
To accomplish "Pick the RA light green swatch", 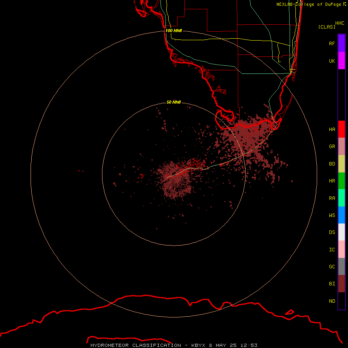I will [x=341, y=198].
